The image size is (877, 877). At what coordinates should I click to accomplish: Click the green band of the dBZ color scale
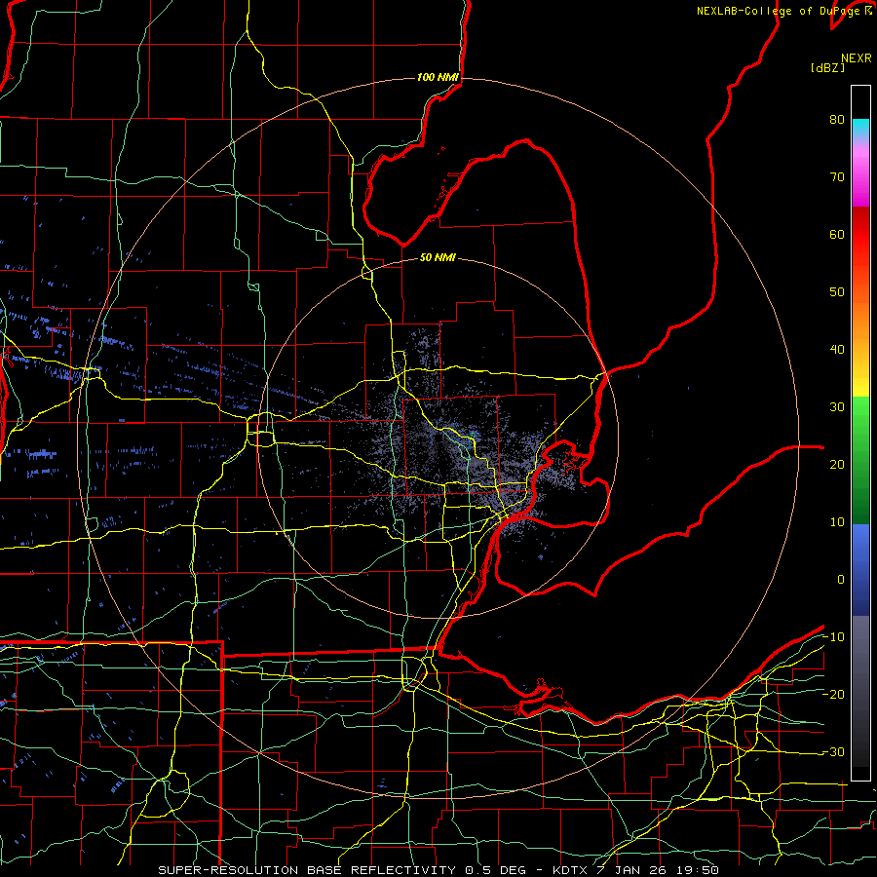point(860,460)
